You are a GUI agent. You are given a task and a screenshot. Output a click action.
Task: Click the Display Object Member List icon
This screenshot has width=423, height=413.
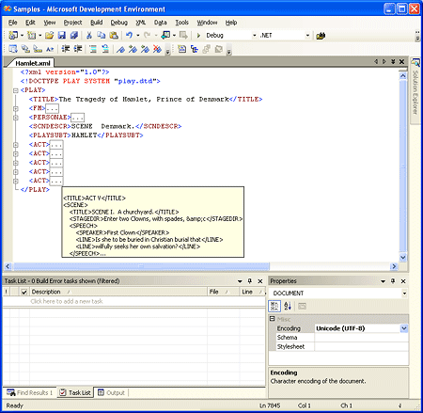point(13,49)
